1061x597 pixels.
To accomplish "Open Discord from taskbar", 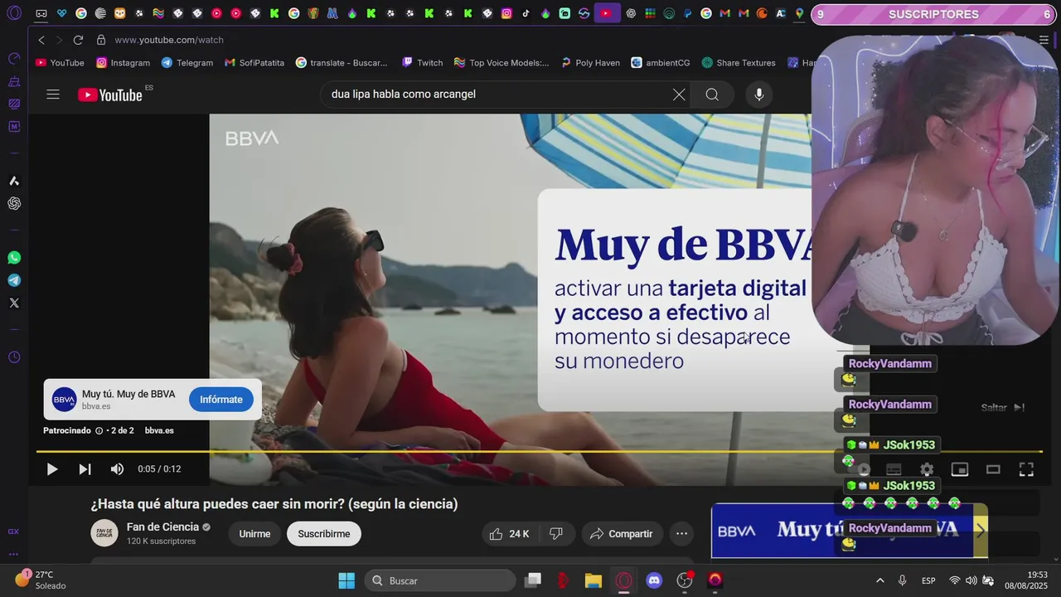I will click(x=654, y=580).
